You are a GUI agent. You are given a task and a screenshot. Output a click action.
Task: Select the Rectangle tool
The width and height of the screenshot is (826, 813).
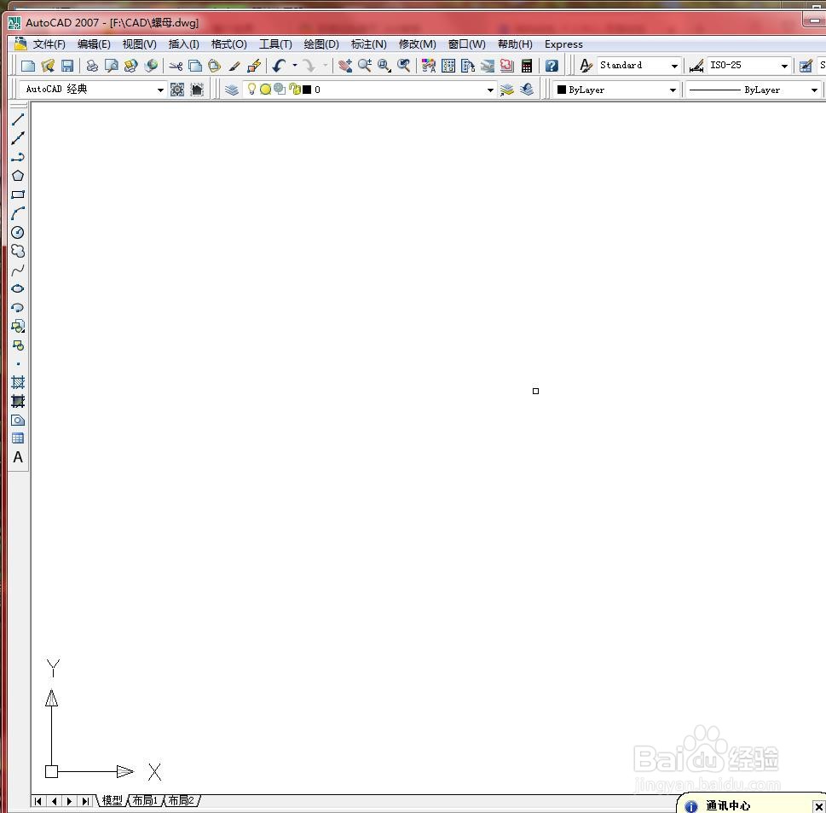tap(18, 195)
